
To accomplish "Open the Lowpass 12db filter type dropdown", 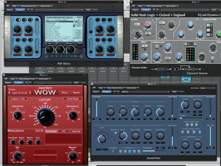I will 18,99.
